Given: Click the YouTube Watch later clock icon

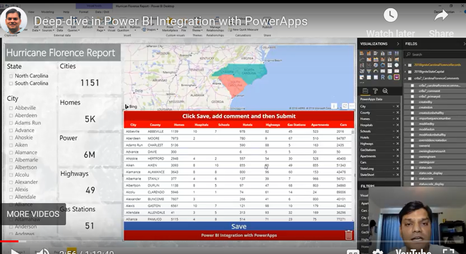Looking at the screenshot, I should pyautogui.click(x=390, y=15).
